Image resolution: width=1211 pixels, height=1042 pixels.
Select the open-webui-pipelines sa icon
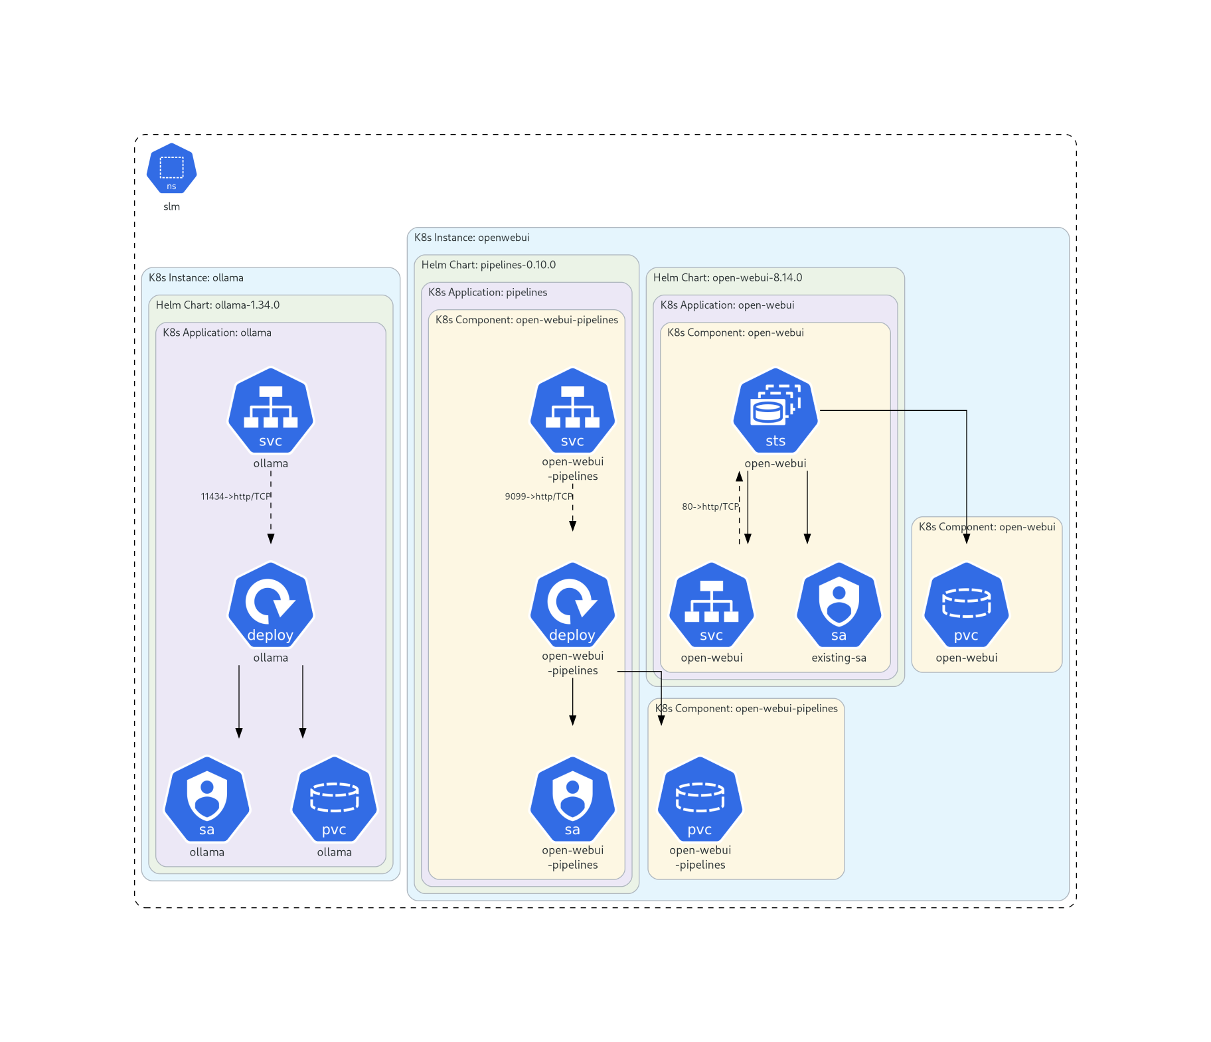point(572,800)
